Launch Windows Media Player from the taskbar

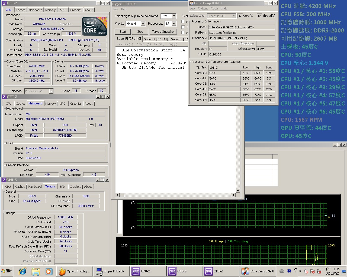(x=49, y=271)
